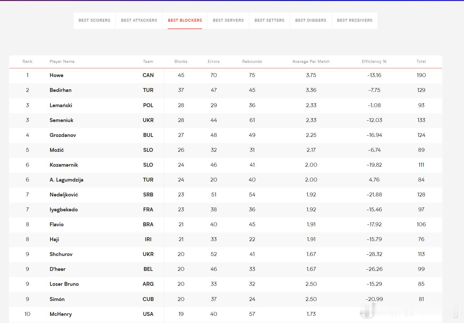Click the Average Per Match header
Screen dimensions: 464x323
(x=311, y=61)
